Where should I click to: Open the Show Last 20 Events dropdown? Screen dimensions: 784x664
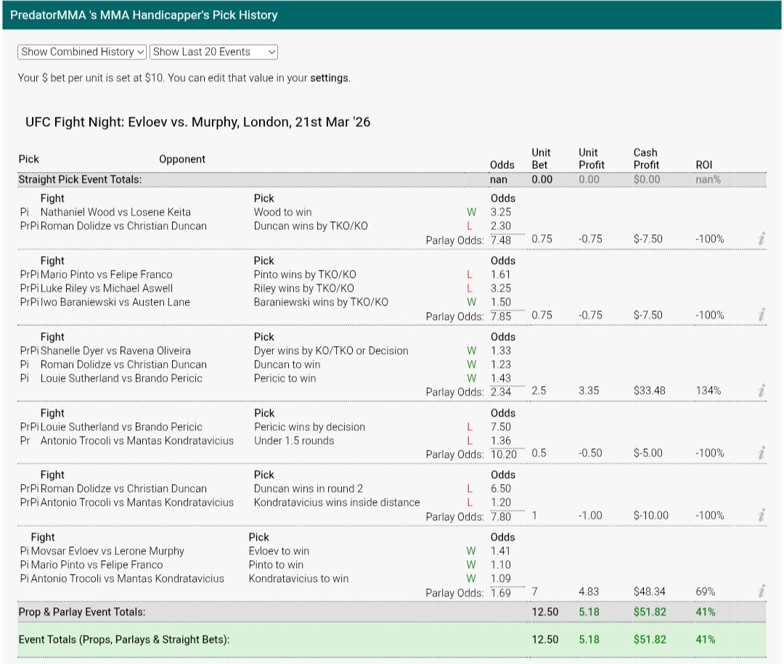point(213,52)
